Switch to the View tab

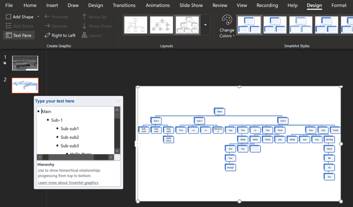click(242, 5)
